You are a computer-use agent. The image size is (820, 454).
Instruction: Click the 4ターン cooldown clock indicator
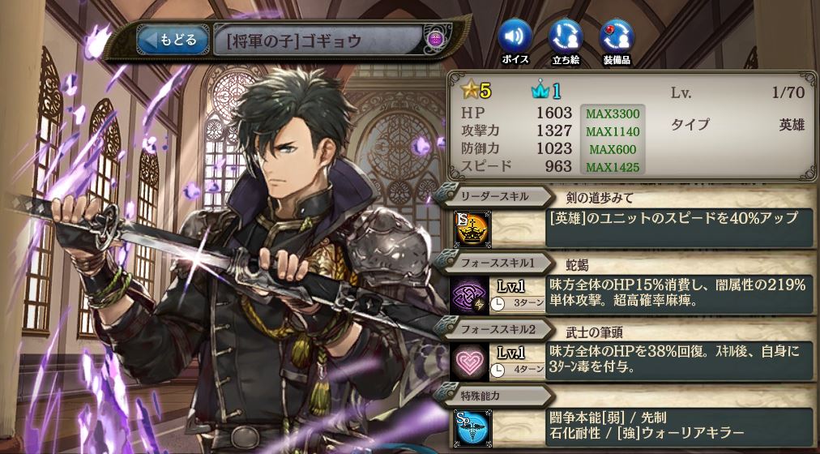[517, 370]
